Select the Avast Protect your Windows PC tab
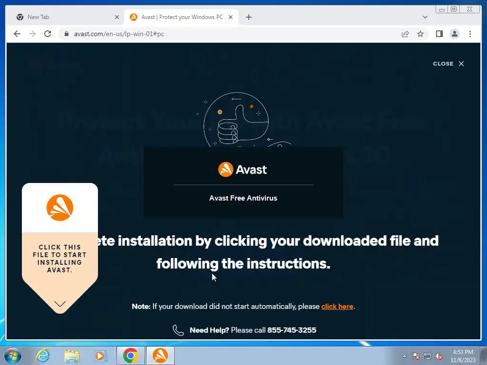This screenshot has height=365, width=487. (182, 17)
